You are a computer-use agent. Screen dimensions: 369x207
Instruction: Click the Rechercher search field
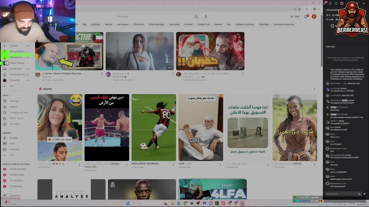153,16
